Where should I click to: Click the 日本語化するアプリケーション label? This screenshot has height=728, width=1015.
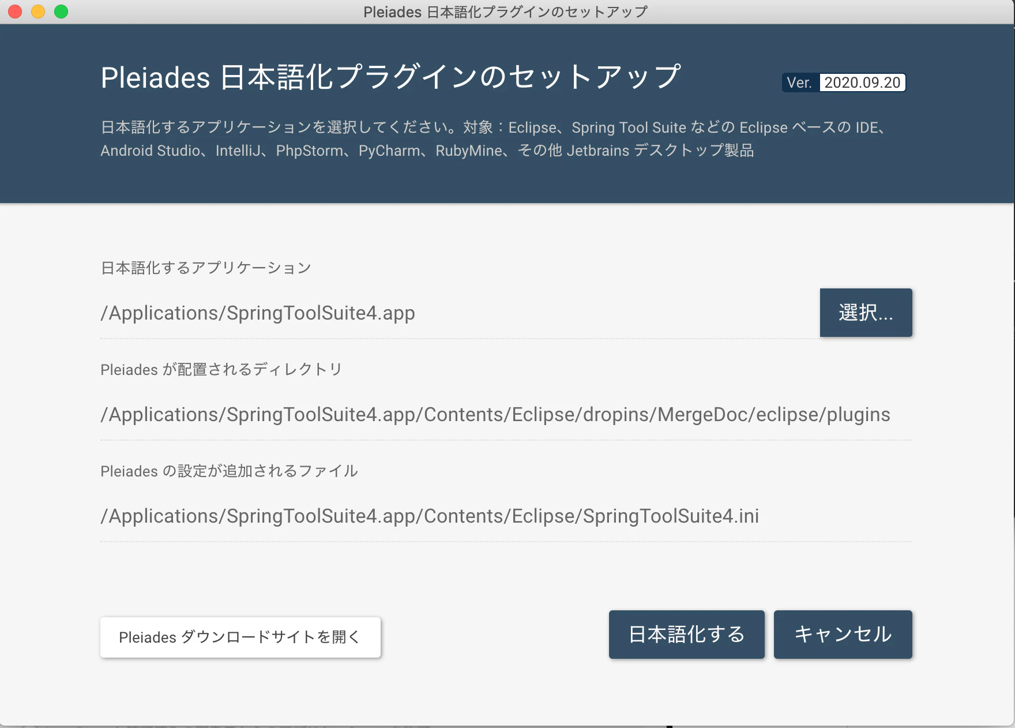(205, 267)
